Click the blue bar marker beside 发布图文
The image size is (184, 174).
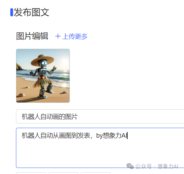click(x=12, y=12)
